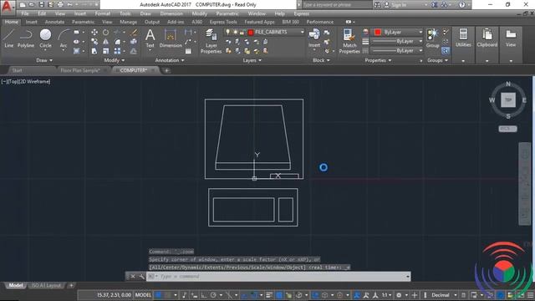Click the Group tool
535x301 pixels.
pyautogui.click(x=433, y=38)
